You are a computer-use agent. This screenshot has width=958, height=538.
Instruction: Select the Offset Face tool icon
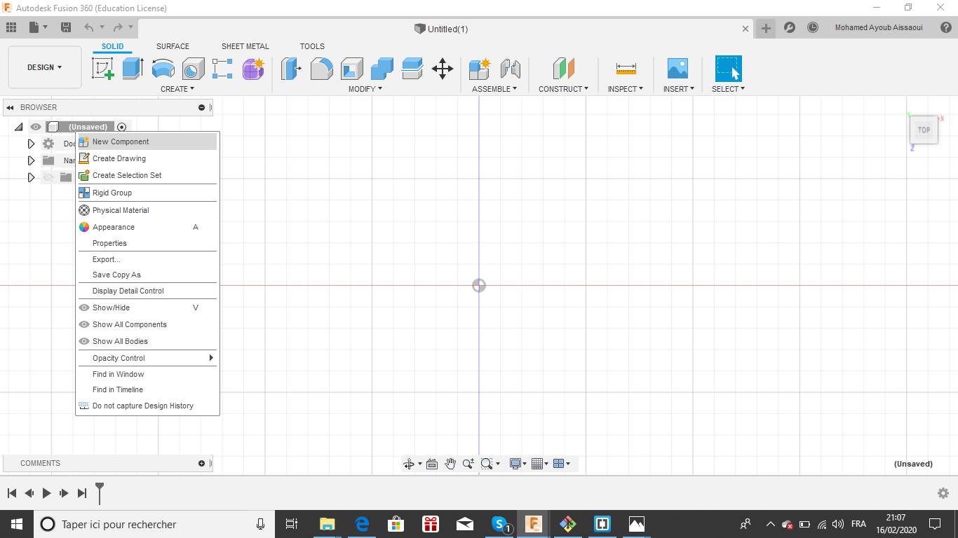pos(412,69)
